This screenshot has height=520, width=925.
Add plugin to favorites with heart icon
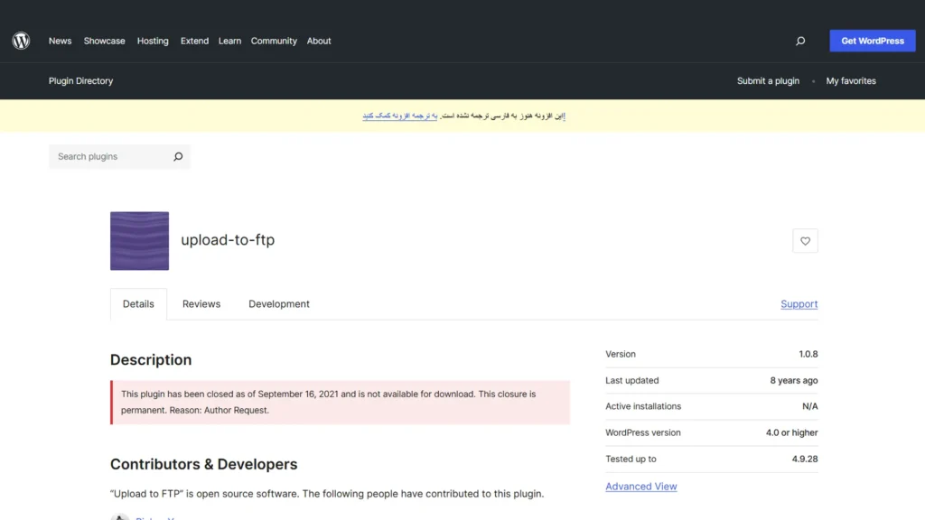tap(805, 241)
